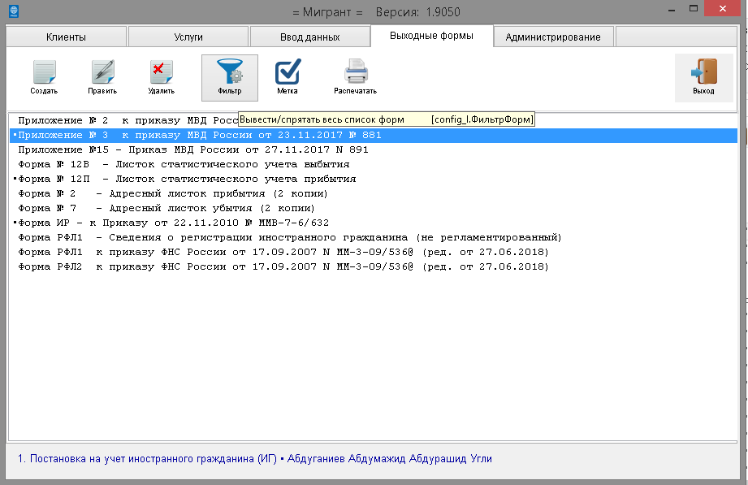Click the Мигрант application icon in titlebar

(11, 9)
